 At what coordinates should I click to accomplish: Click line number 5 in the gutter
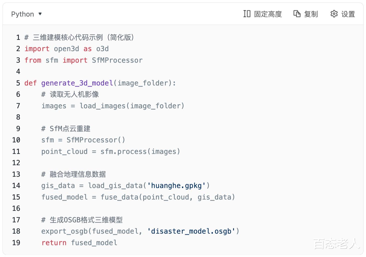point(18,83)
